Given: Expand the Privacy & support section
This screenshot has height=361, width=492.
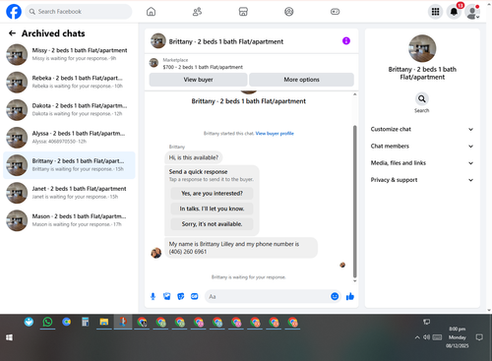Looking at the screenshot, I should (422, 180).
